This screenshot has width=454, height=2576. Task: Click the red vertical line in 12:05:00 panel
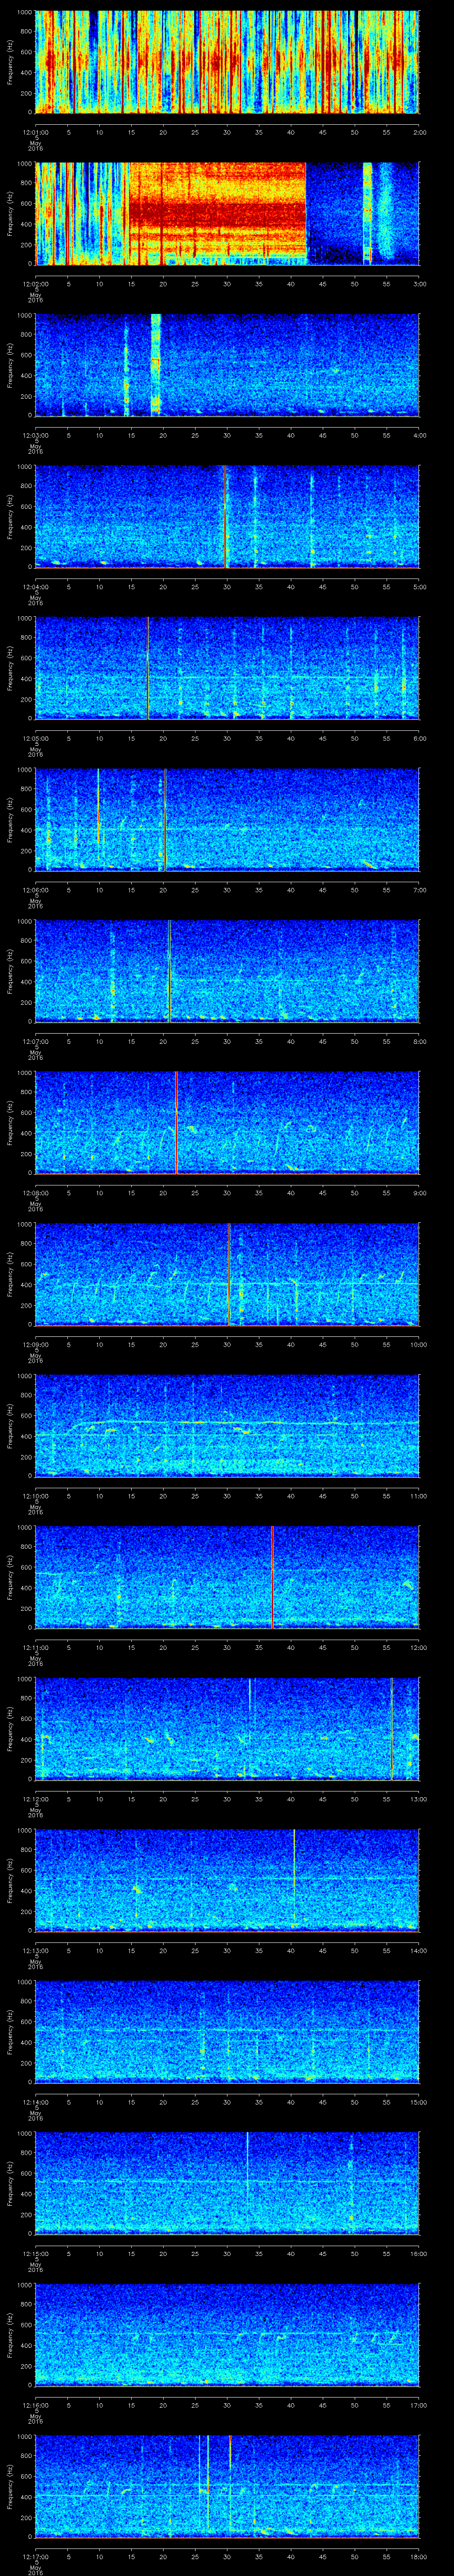(148, 668)
